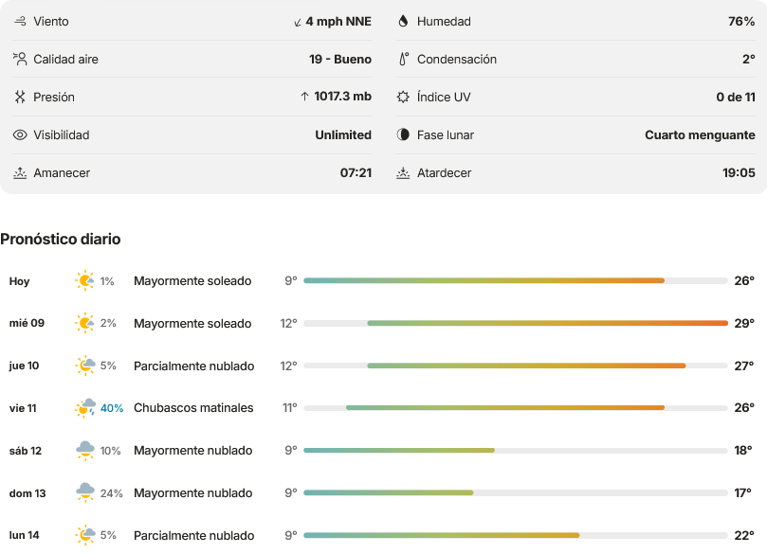The width and height of the screenshot is (767, 554).
Task: Click the dew point thermometer icon by Condensación
Action: 404,59
